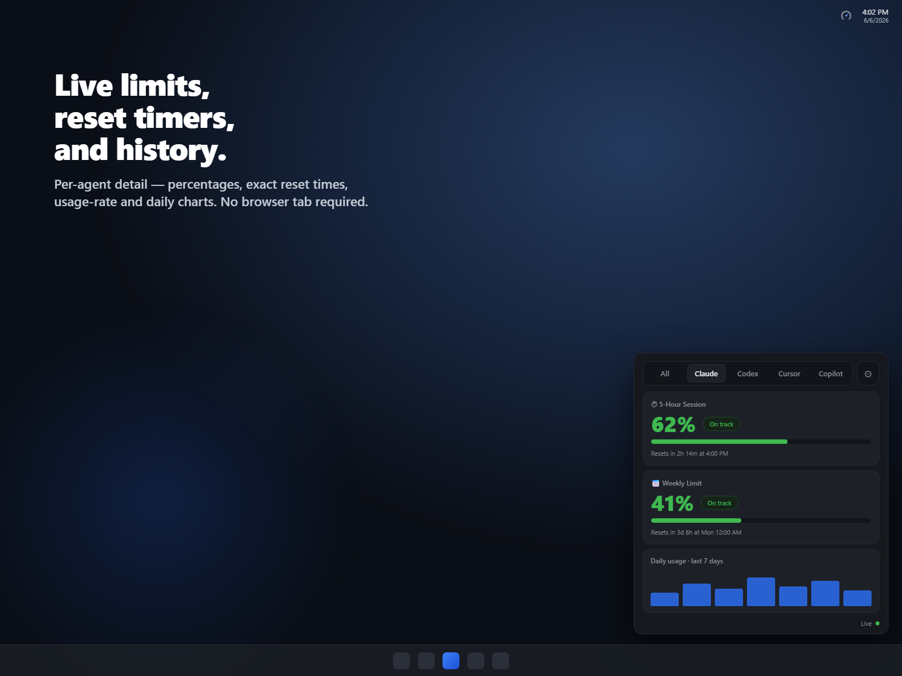This screenshot has width=902, height=676.
Task: Click the On track badge beside 41%
Action: coord(719,503)
